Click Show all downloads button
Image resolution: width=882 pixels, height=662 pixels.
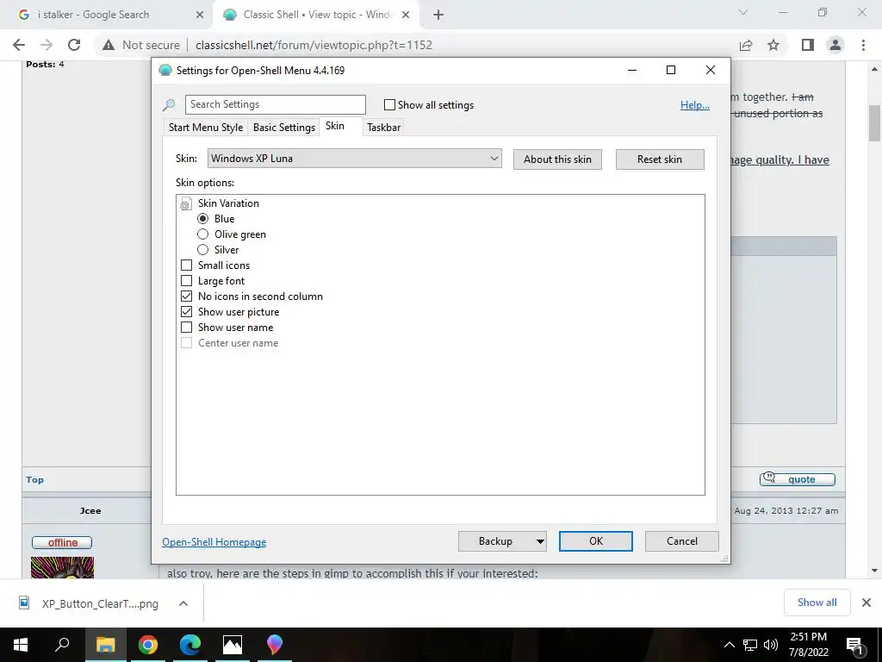coord(817,603)
